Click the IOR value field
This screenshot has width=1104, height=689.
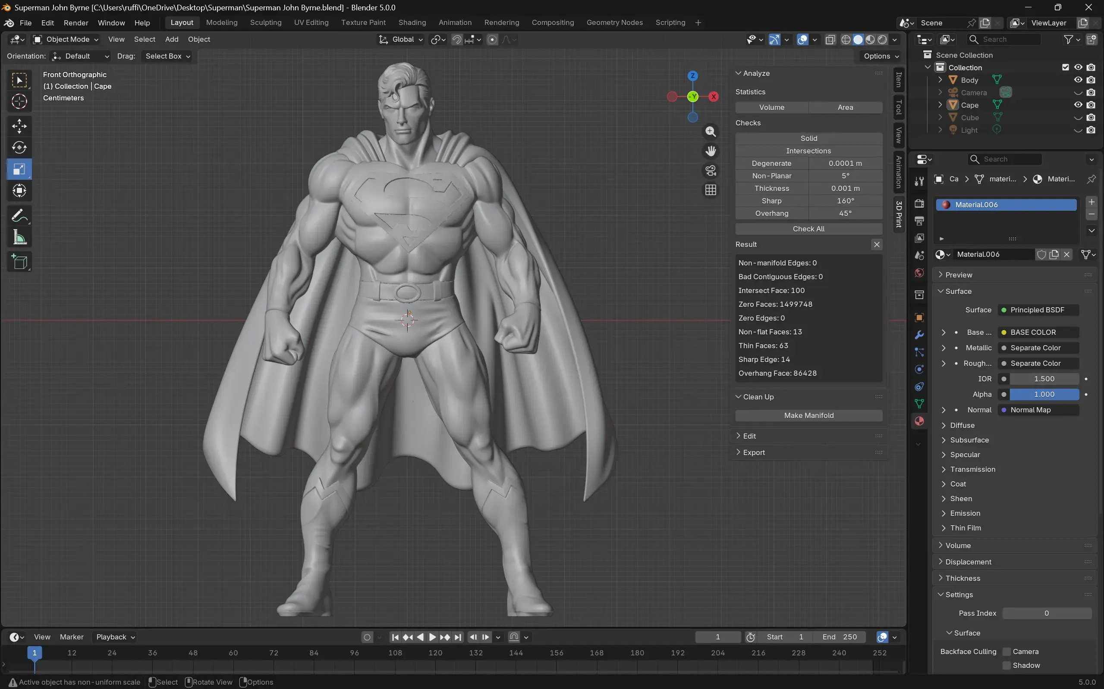pyautogui.click(x=1044, y=379)
